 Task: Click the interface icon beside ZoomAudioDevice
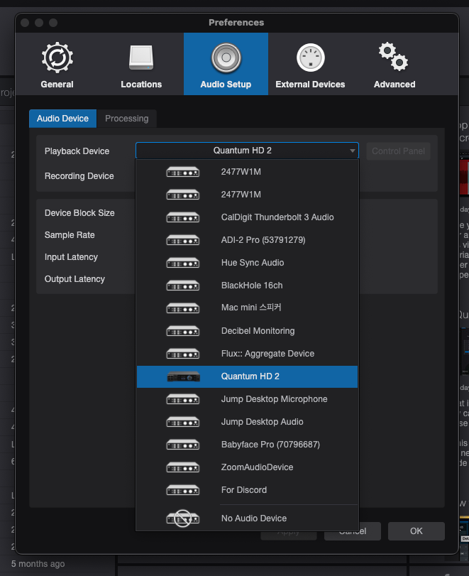183,467
